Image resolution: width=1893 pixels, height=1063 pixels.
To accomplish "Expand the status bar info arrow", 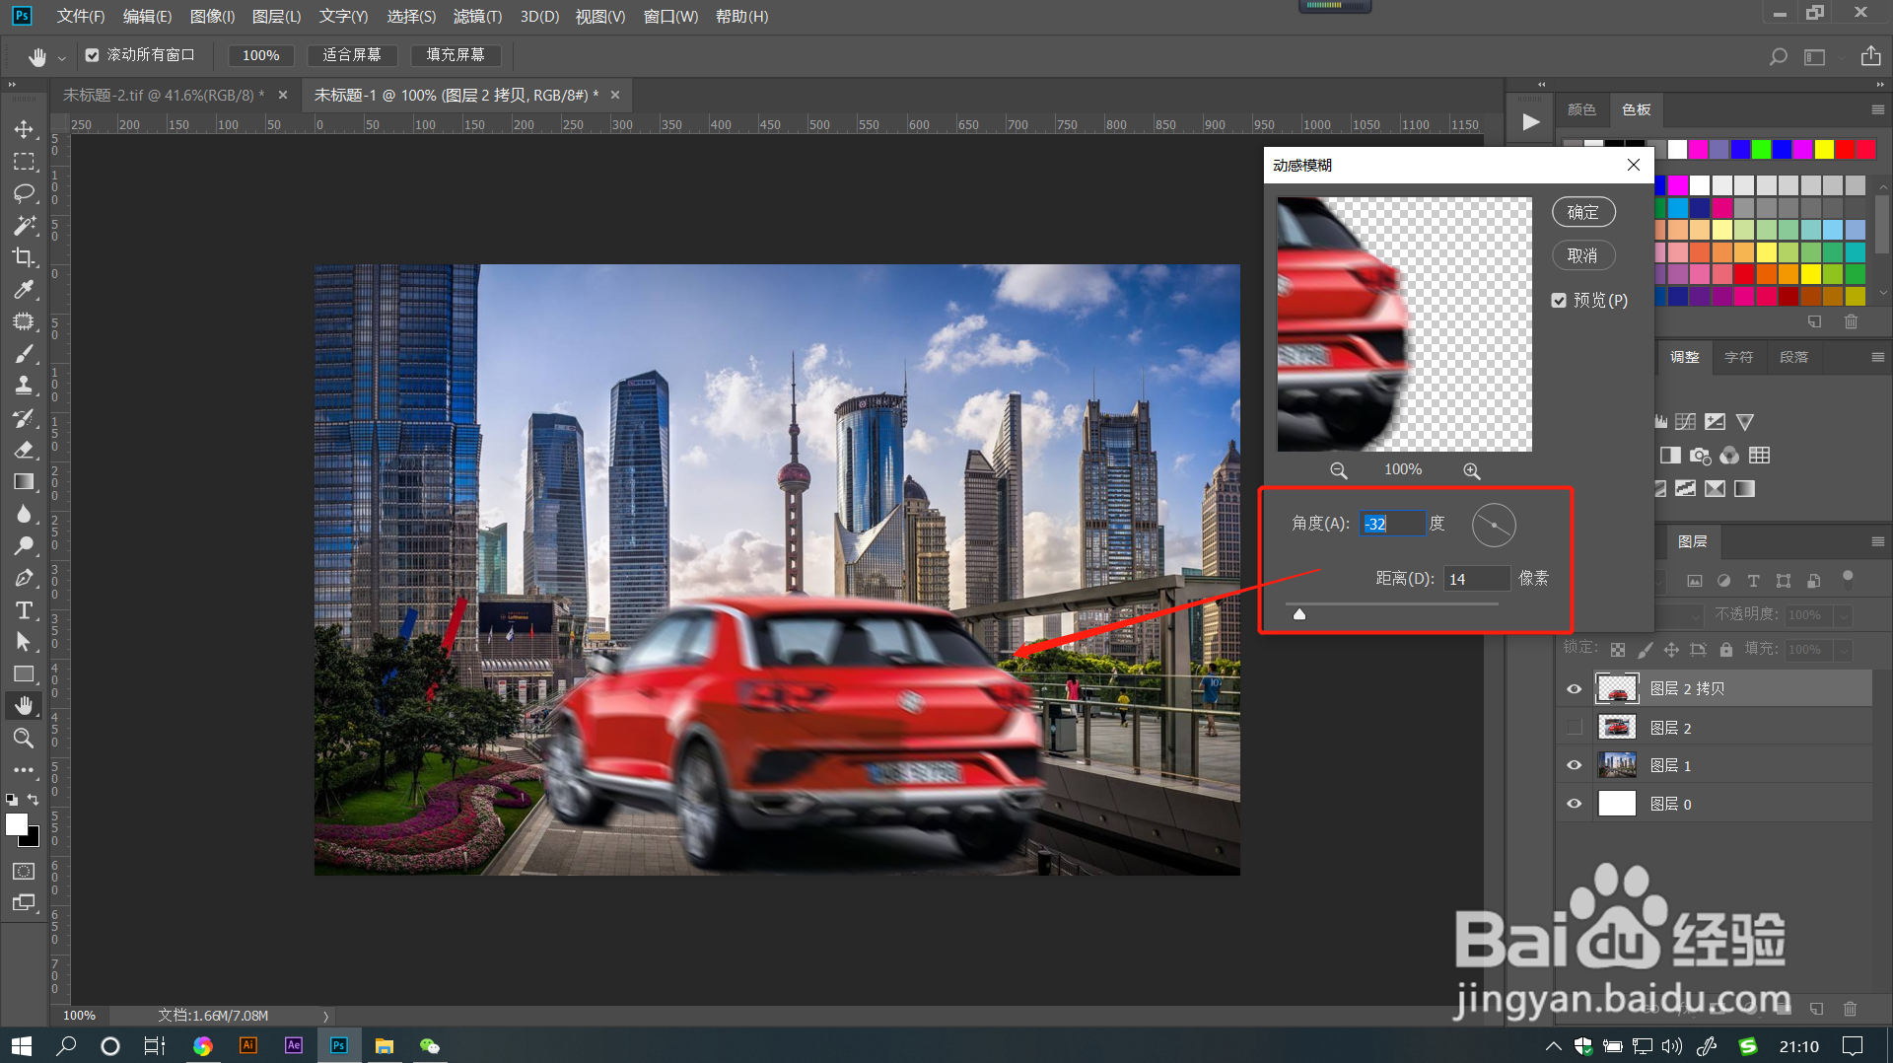I will [325, 1016].
